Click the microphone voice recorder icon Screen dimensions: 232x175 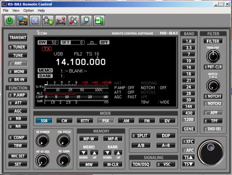[x=48, y=20]
